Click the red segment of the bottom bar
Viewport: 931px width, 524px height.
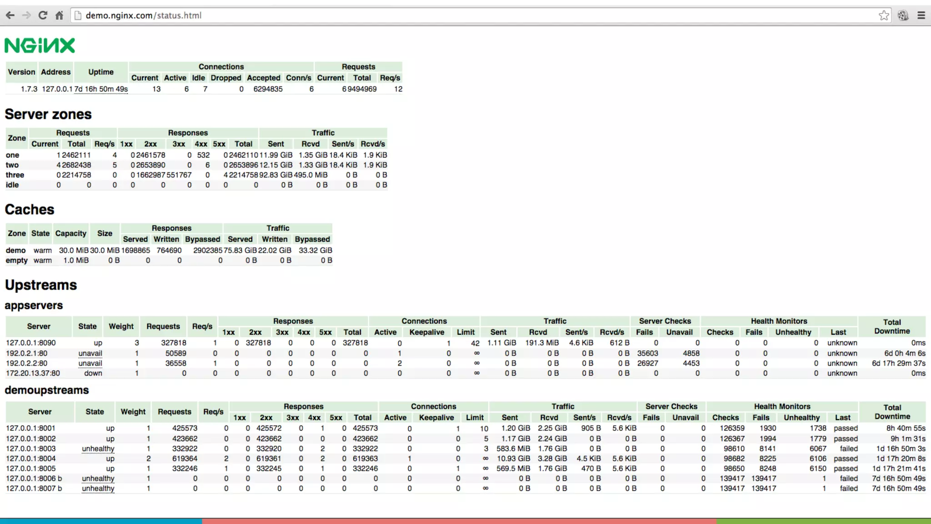[459, 521]
